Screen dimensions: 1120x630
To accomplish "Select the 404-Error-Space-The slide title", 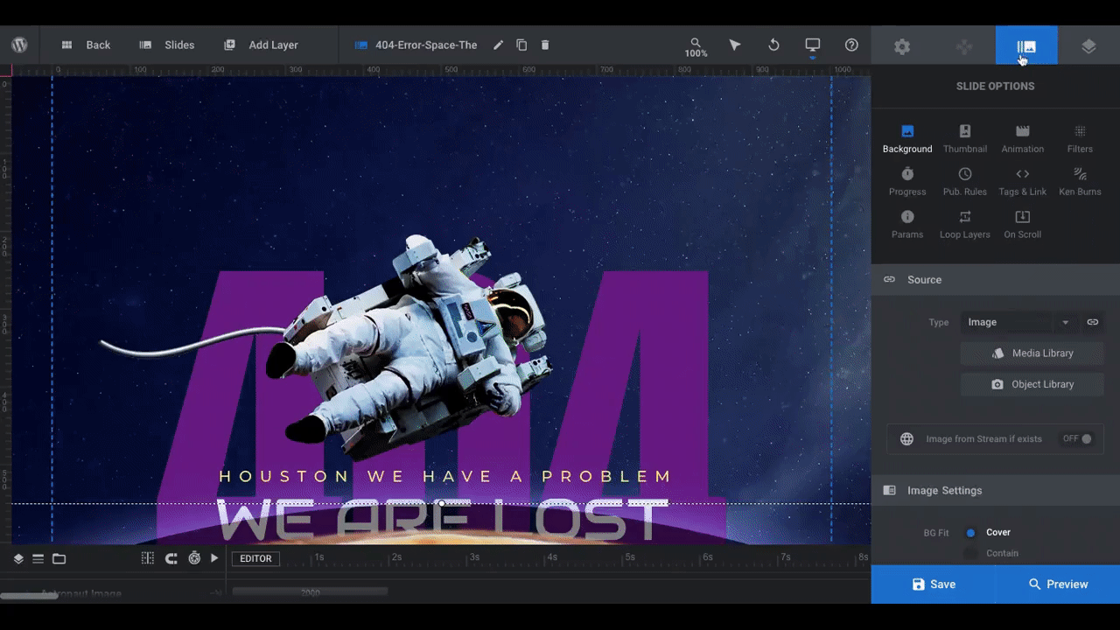I will click(x=426, y=45).
